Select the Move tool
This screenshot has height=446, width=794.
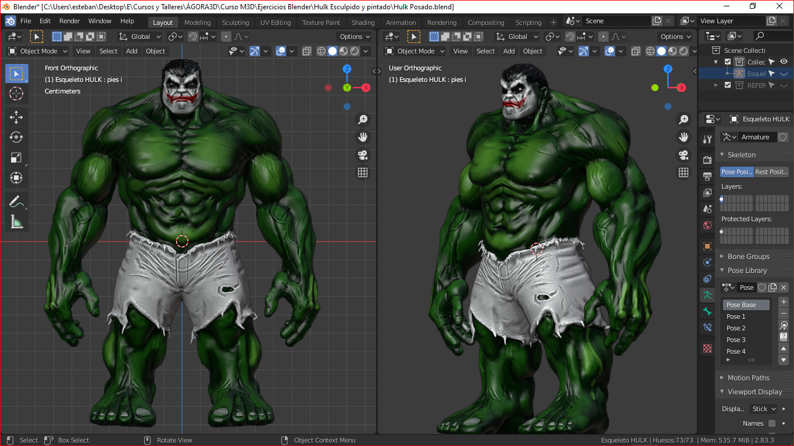coord(16,117)
